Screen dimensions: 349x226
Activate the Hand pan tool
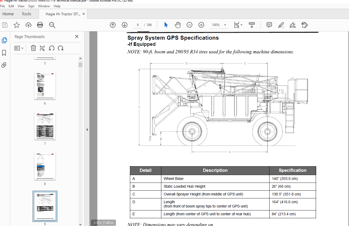178,25
